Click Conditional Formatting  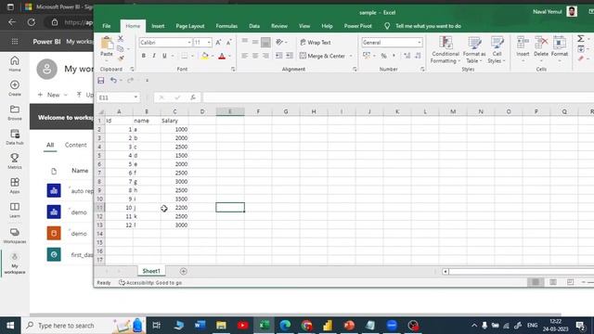(x=445, y=49)
